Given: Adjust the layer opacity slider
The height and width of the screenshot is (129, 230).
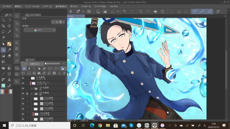Looking at the screenshot, I should (53, 64).
